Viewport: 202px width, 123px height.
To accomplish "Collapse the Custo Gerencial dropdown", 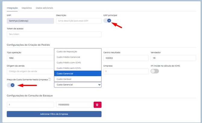I will [78, 85].
